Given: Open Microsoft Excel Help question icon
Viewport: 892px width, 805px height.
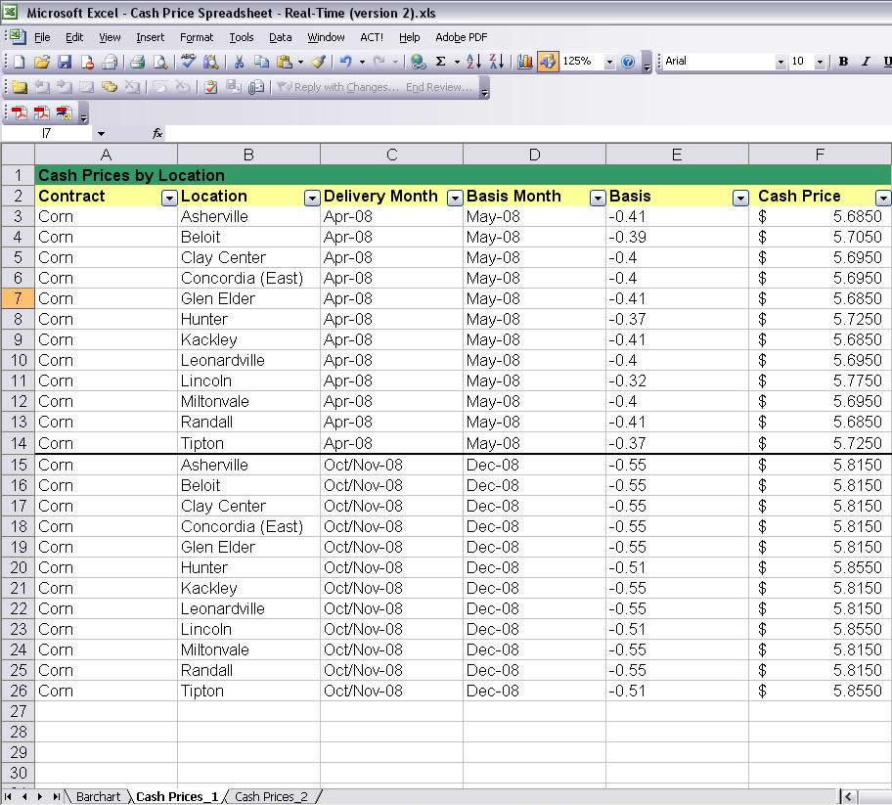Looking at the screenshot, I should (x=628, y=62).
